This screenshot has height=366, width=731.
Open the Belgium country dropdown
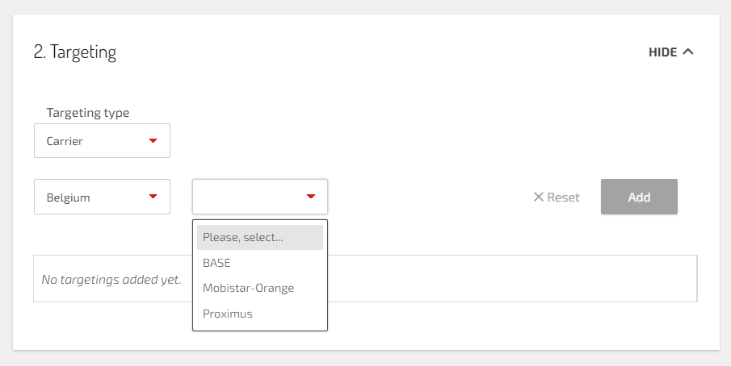(x=102, y=197)
